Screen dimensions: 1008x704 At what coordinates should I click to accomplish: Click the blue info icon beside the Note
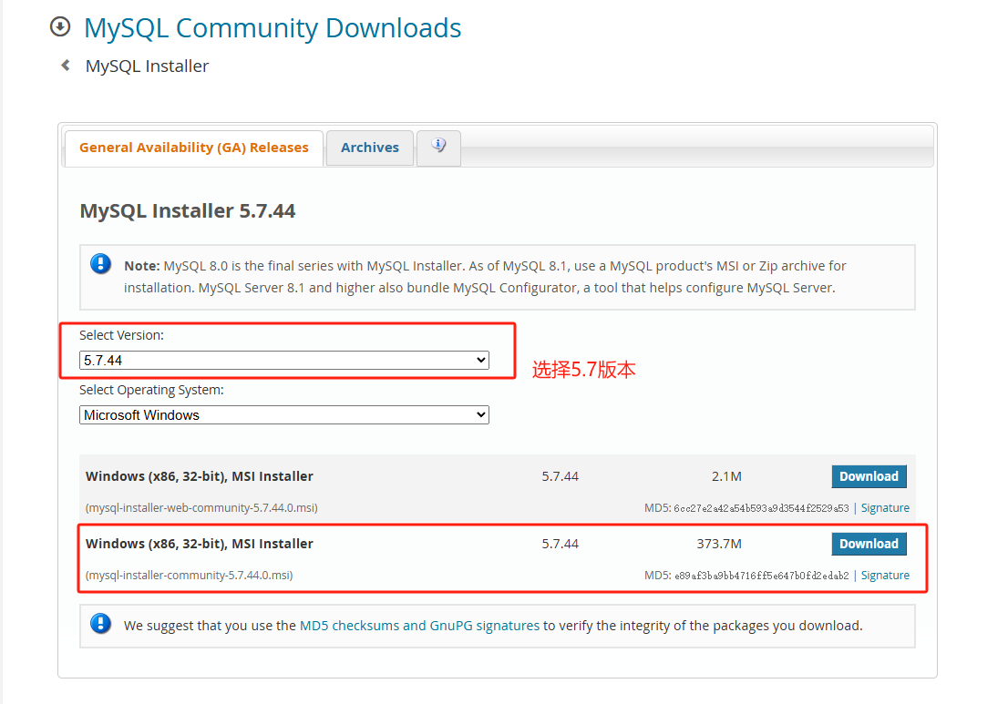tap(100, 265)
